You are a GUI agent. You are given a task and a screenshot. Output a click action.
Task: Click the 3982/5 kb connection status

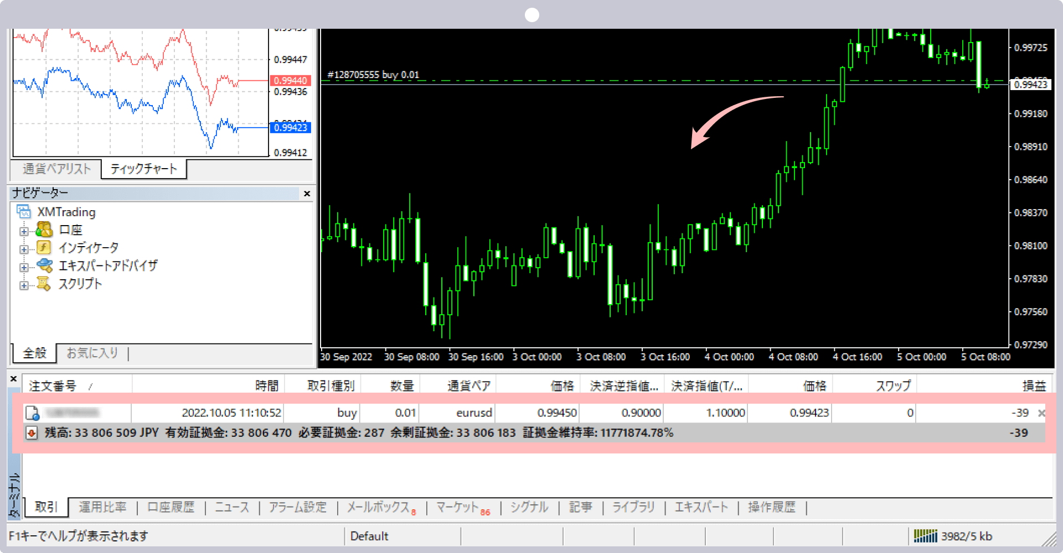[967, 536]
